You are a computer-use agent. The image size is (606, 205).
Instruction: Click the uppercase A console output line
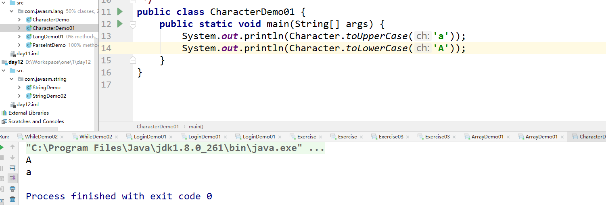29,160
